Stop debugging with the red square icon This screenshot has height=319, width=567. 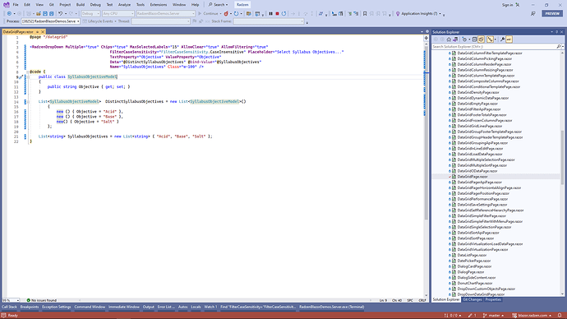(278, 14)
